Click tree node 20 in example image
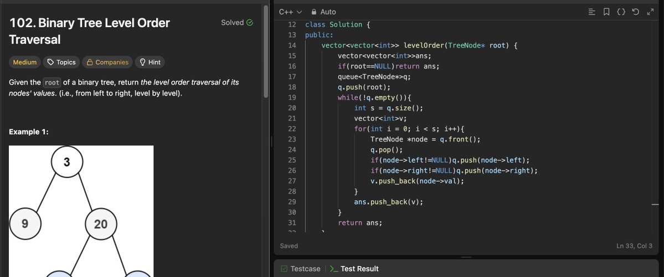This screenshot has height=277, width=664. pos(101,224)
